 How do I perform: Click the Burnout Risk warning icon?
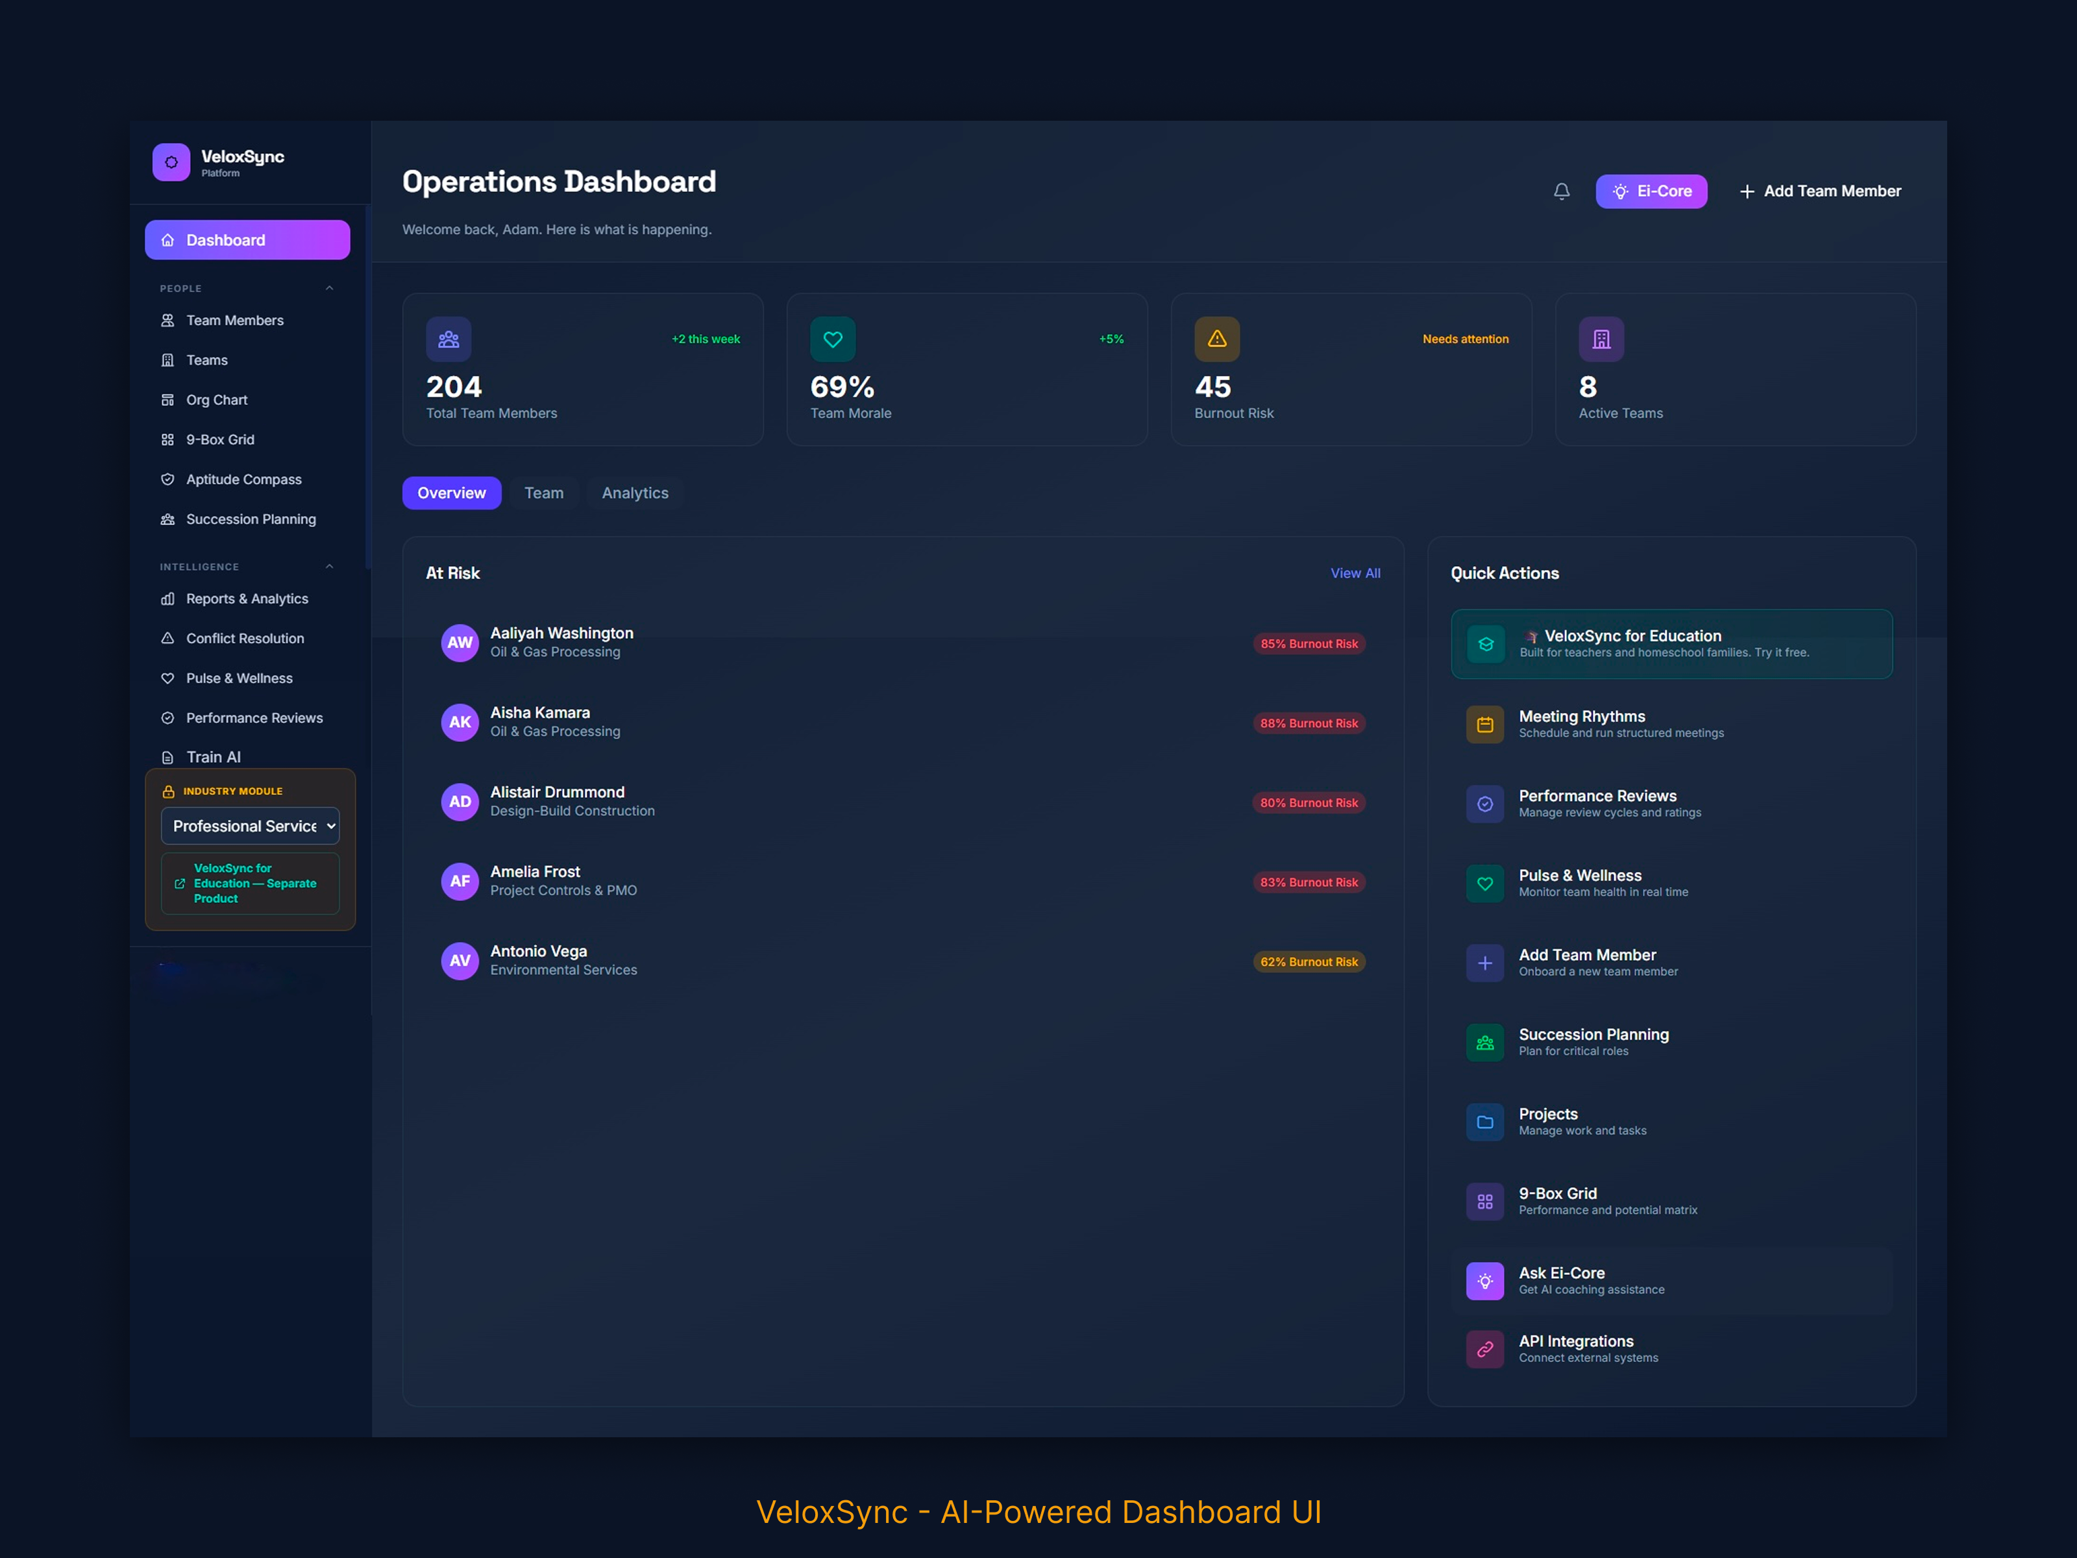pos(1216,339)
